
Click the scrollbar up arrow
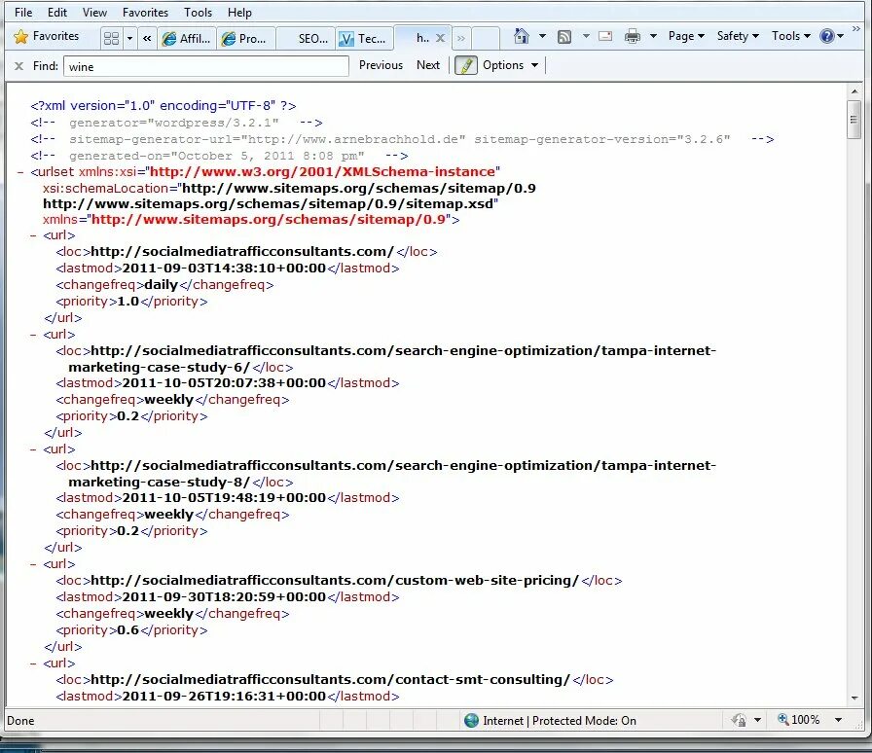(854, 91)
